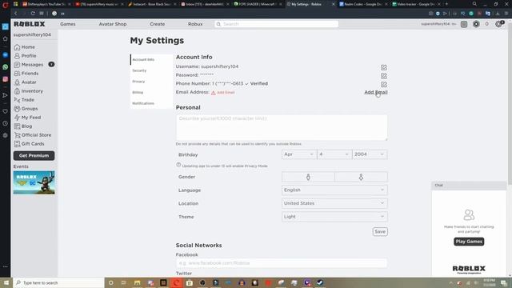Open File Explorer from the taskbar
The height and width of the screenshot is (288, 512).
point(137,282)
